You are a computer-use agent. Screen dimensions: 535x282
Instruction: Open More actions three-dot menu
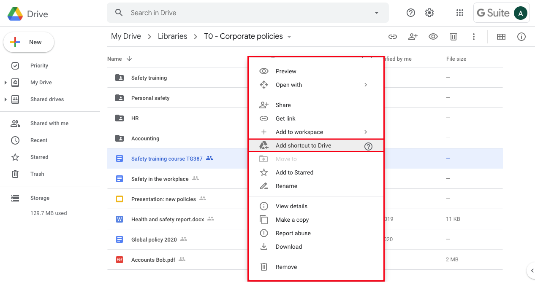pos(474,37)
